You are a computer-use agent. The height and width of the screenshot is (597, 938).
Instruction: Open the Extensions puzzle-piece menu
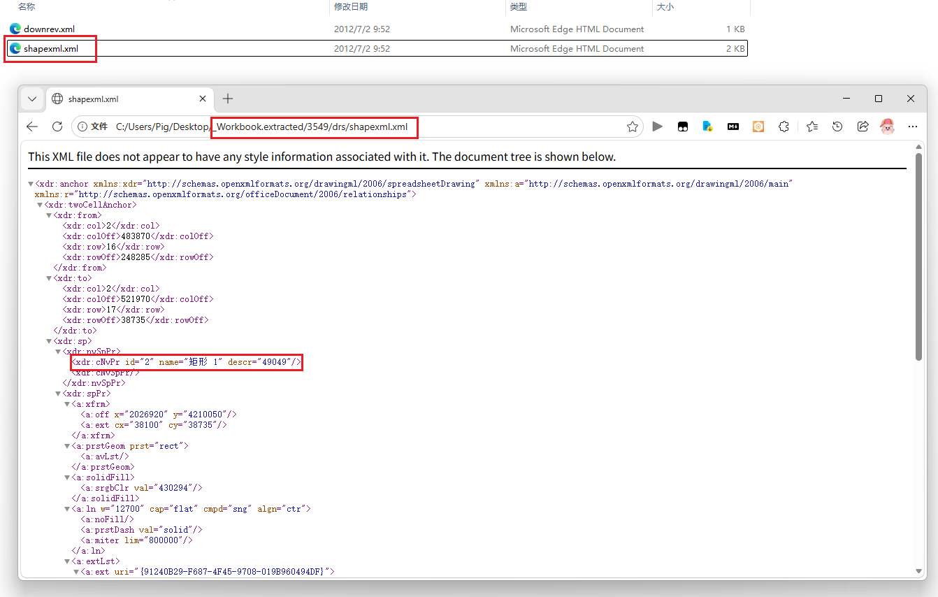(x=784, y=127)
